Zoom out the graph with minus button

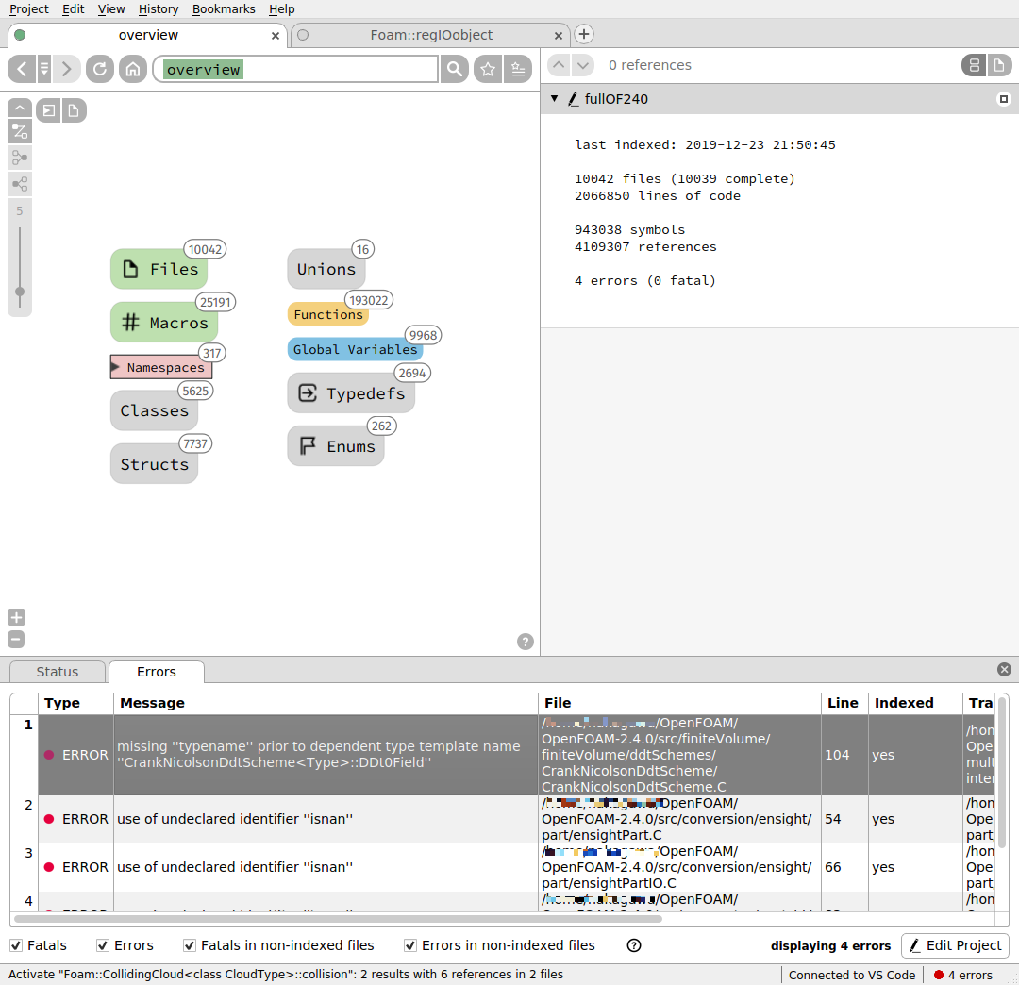tap(16, 640)
